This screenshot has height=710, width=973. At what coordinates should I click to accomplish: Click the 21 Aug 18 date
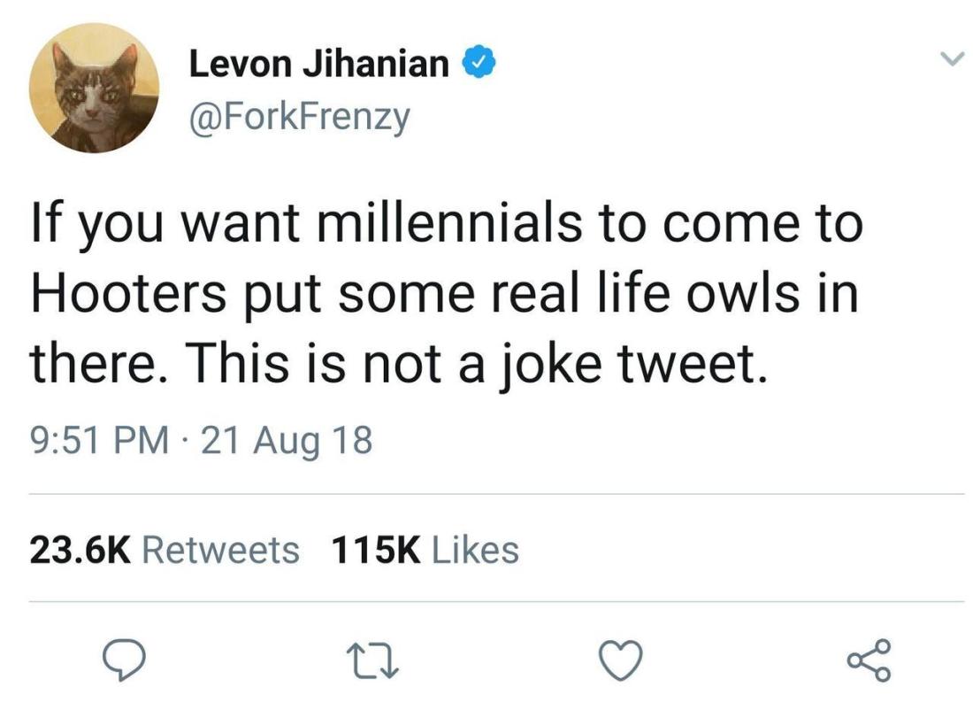287,440
